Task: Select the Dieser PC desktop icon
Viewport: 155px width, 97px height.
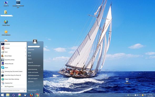Action: tap(6, 4)
